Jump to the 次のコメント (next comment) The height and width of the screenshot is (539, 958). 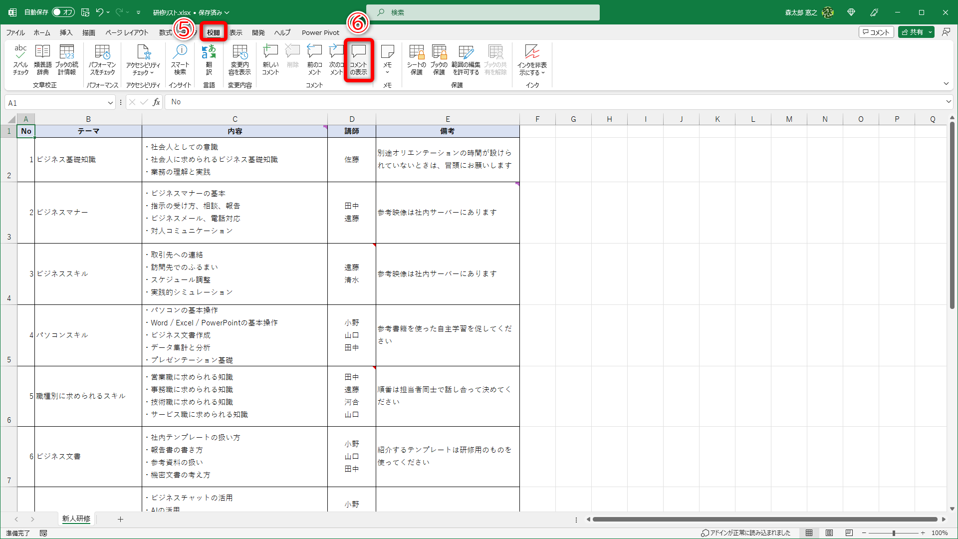pyautogui.click(x=337, y=60)
